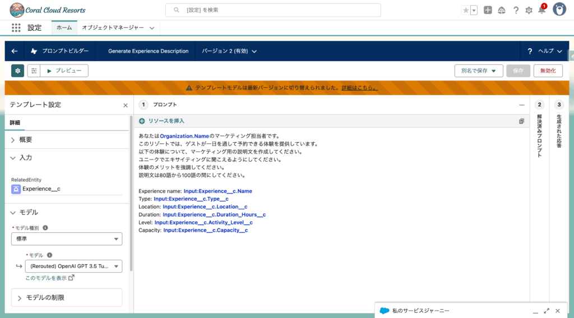Open the モデル種別 dropdown

67,239
